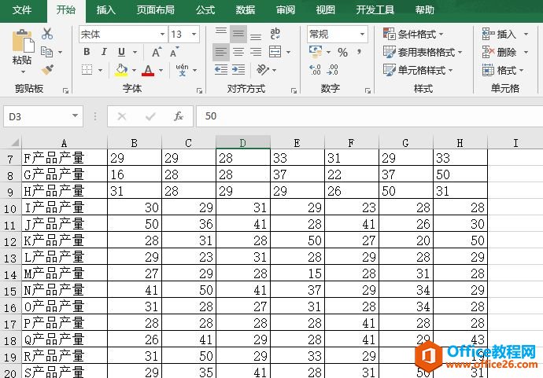The height and width of the screenshot is (378, 543).
Task: Click 格式 cells button
Action: 503,70
